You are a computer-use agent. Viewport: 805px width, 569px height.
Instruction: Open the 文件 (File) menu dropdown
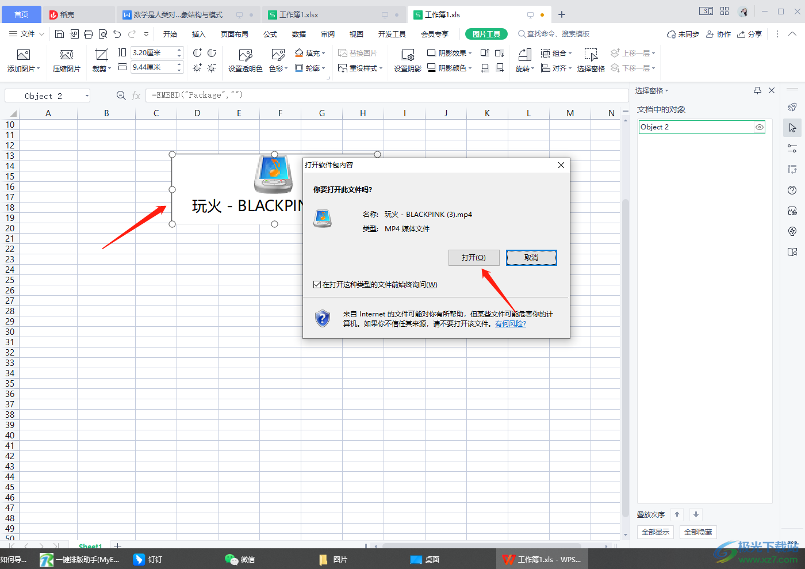[27, 34]
